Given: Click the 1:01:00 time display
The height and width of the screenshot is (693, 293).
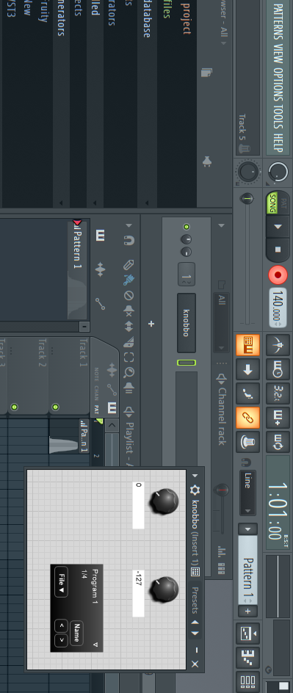Looking at the screenshot, I should (278, 503).
